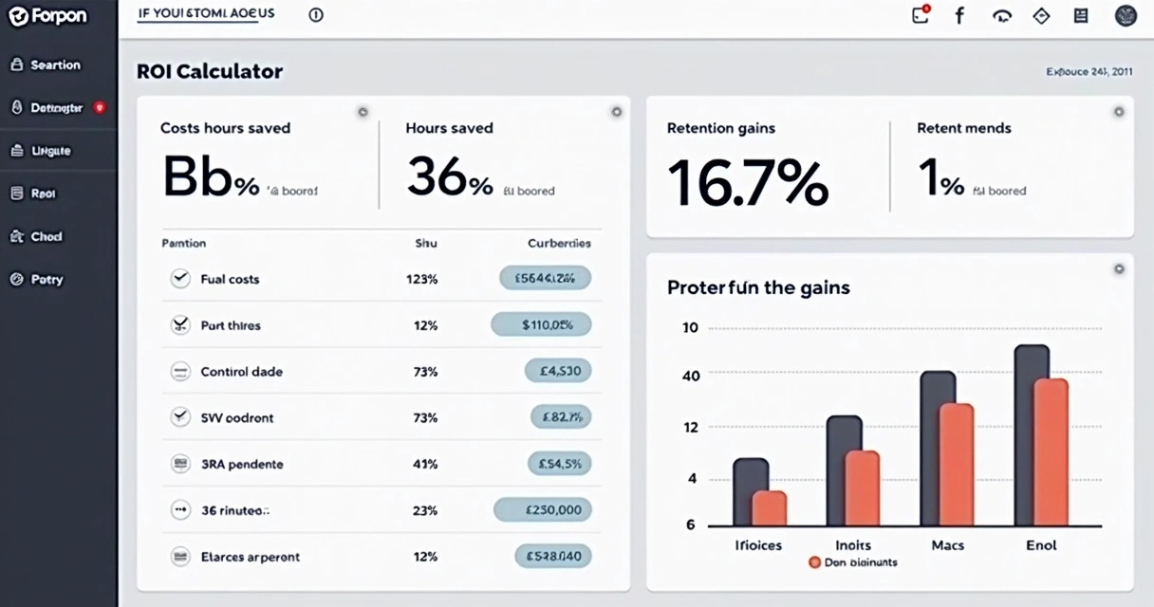Toggle the checkmark beside Part thires
The image size is (1154, 607).
click(181, 324)
